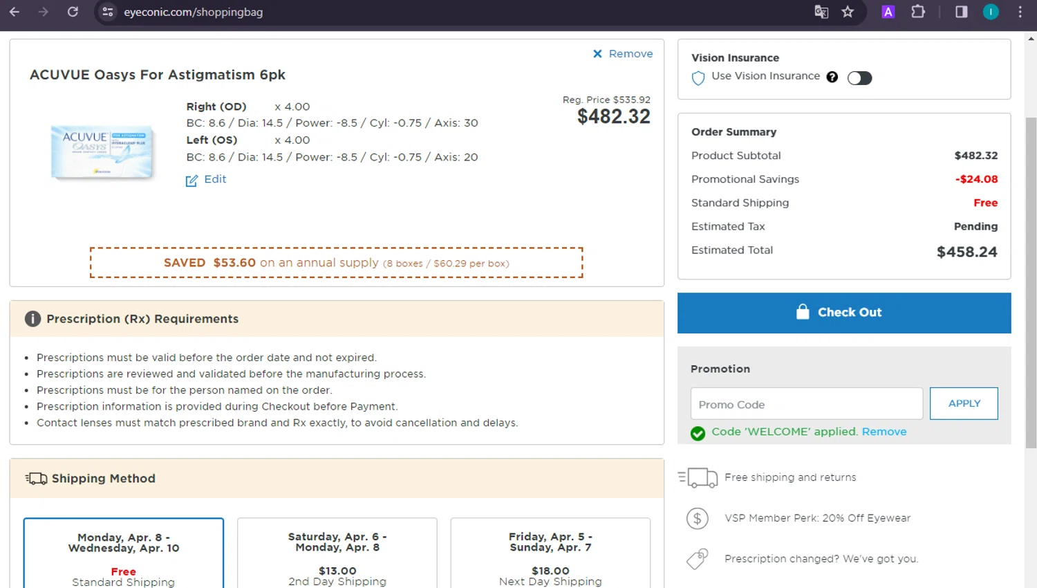
Task: Open the ACUVUE Oasys product thumbnail
Action: point(102,152)
